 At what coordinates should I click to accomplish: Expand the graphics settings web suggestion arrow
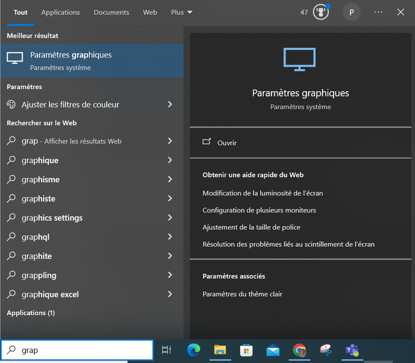170,218
